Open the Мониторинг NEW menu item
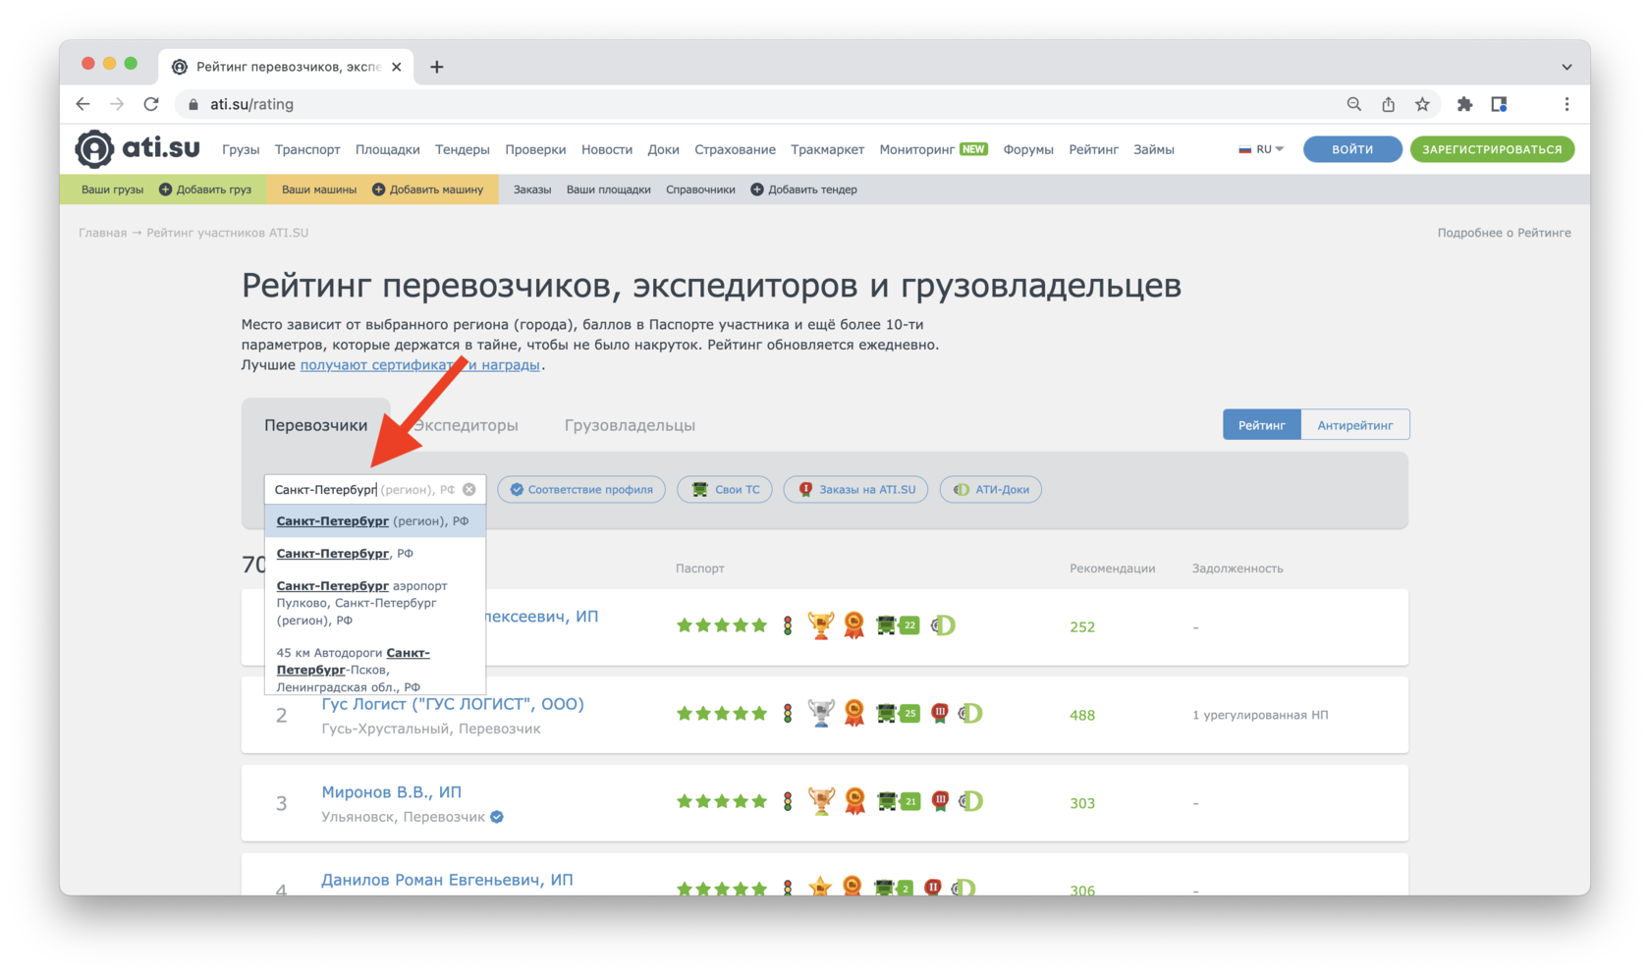 point(933,149)
